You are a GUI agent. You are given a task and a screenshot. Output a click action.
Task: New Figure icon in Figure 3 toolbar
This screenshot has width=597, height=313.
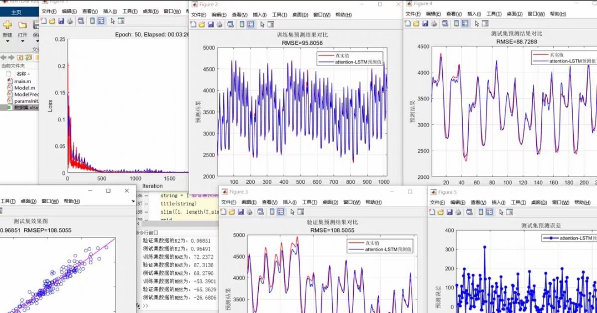223,212
